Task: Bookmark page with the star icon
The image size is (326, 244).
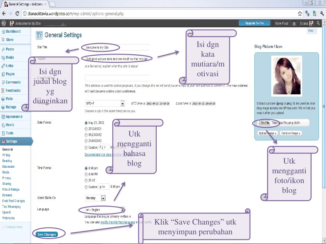Action: pyautogui.click(x=300, y=14)
